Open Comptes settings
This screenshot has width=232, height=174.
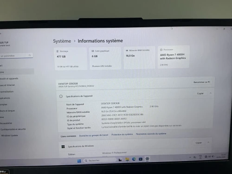4,104
